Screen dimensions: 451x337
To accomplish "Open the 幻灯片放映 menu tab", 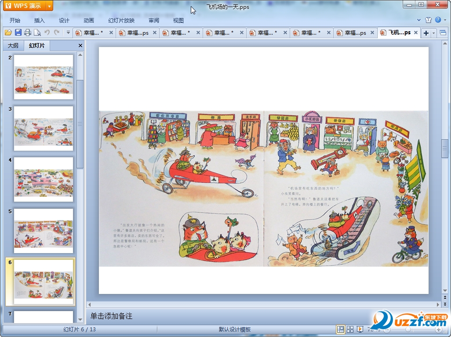I will 121,20.
